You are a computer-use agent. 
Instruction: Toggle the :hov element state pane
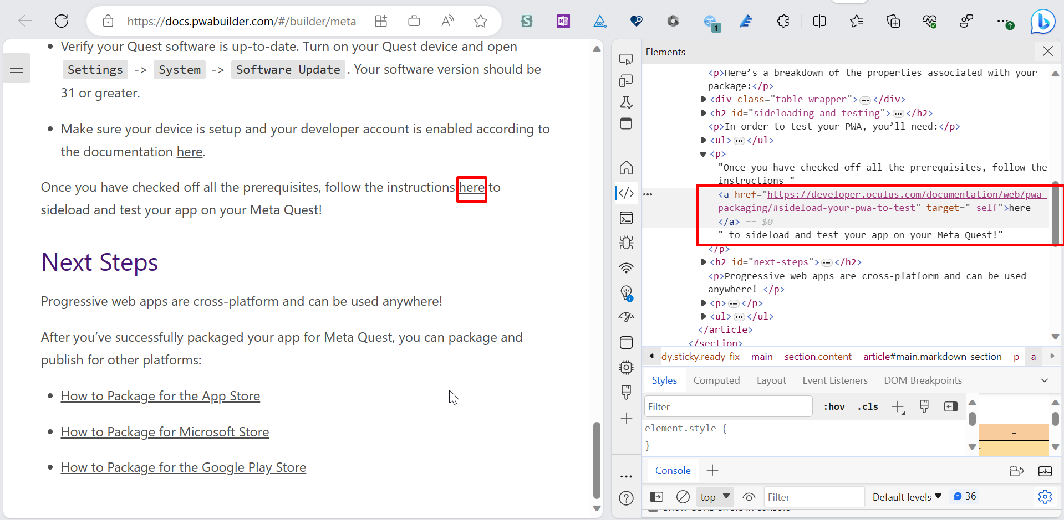(834, 406)
